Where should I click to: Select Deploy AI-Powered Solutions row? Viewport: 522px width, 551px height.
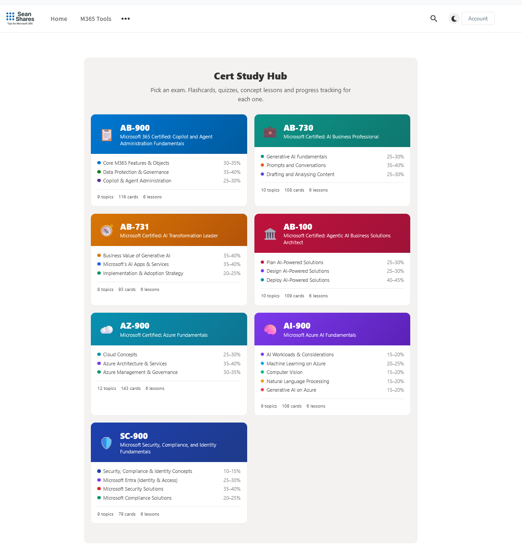(333, 280)
